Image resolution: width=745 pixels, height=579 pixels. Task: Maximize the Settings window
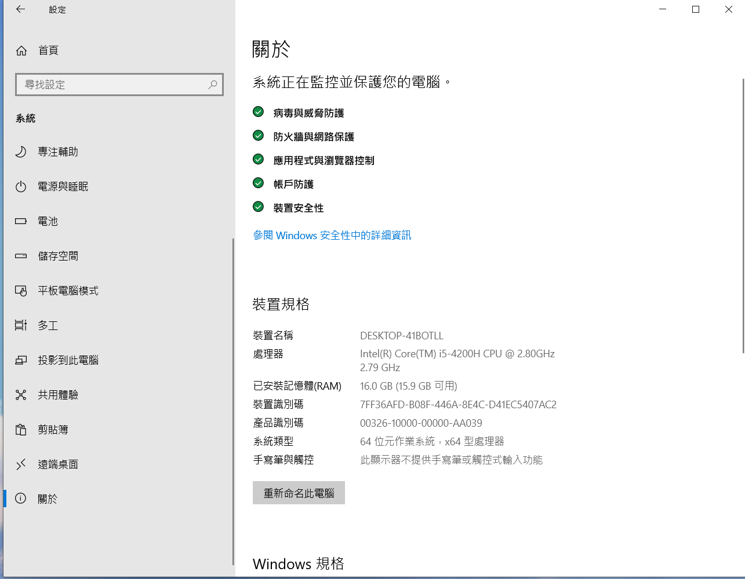coord(696,9)
